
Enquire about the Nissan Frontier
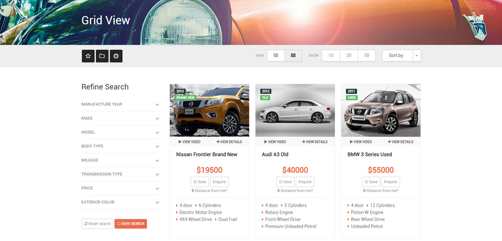[x=219, y=182]
